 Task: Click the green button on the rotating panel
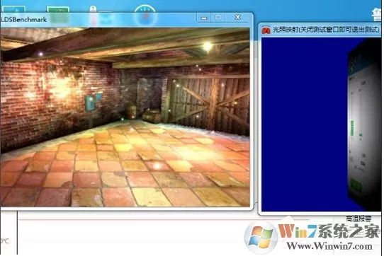tap(356, 185)
